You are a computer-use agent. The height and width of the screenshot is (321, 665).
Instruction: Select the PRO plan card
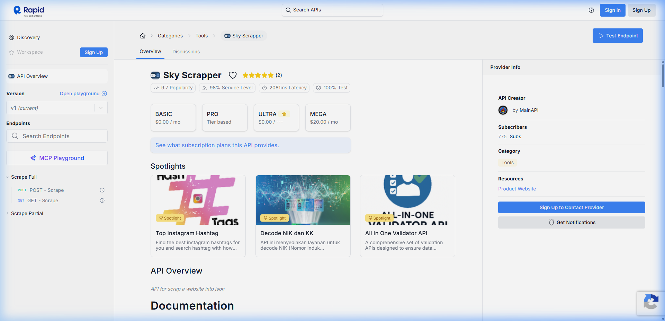pos(225,117)
